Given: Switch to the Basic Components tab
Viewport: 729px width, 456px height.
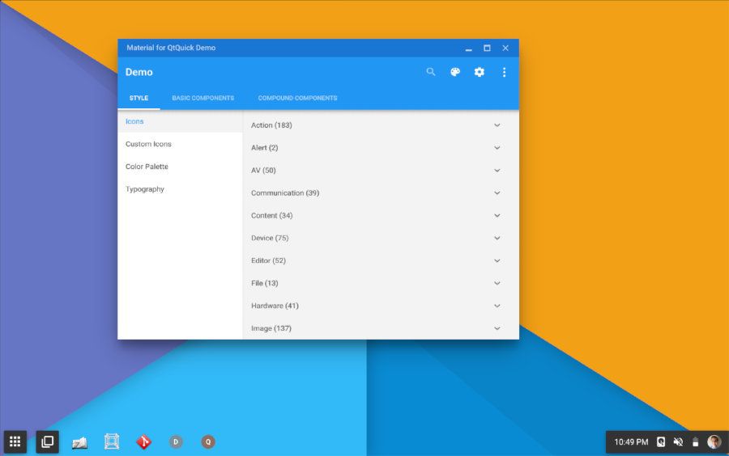Looking at the screenshot, I should coord(202,98).
